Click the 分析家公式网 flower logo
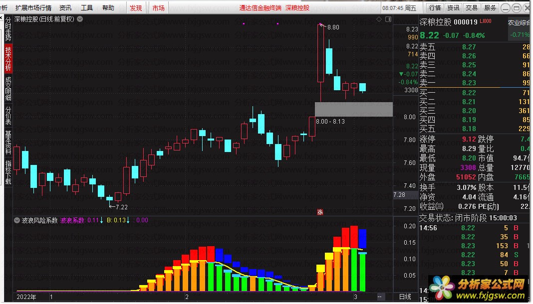The width and height of the screenshot is (533, 304). (x=442, y=288)
